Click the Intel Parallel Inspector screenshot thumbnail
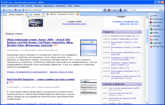This screenshot has height=105, width=165. (x=89, y=87)
